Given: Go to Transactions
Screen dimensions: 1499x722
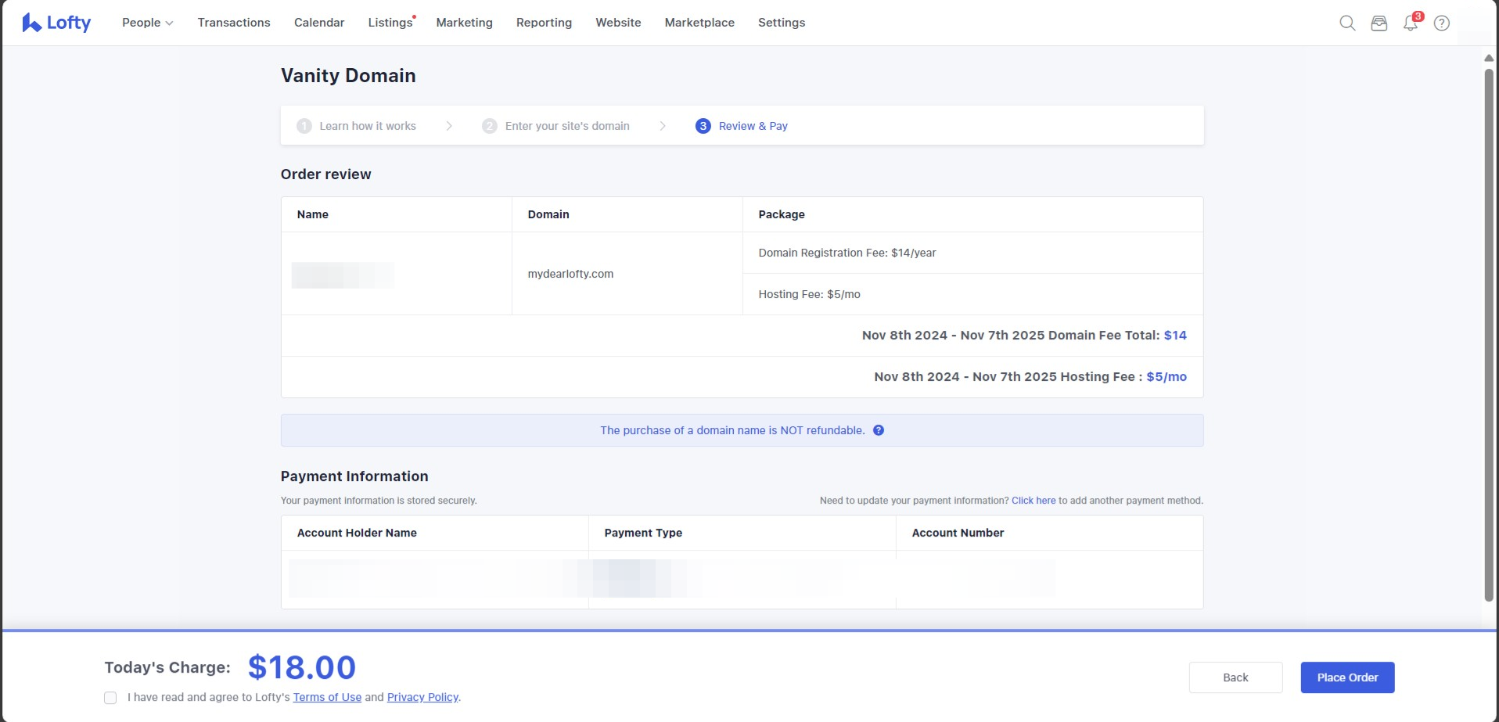Looking at the screenshot, I should pos(234,23).
